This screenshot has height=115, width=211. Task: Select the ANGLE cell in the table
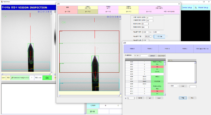[x=157, y=77]
